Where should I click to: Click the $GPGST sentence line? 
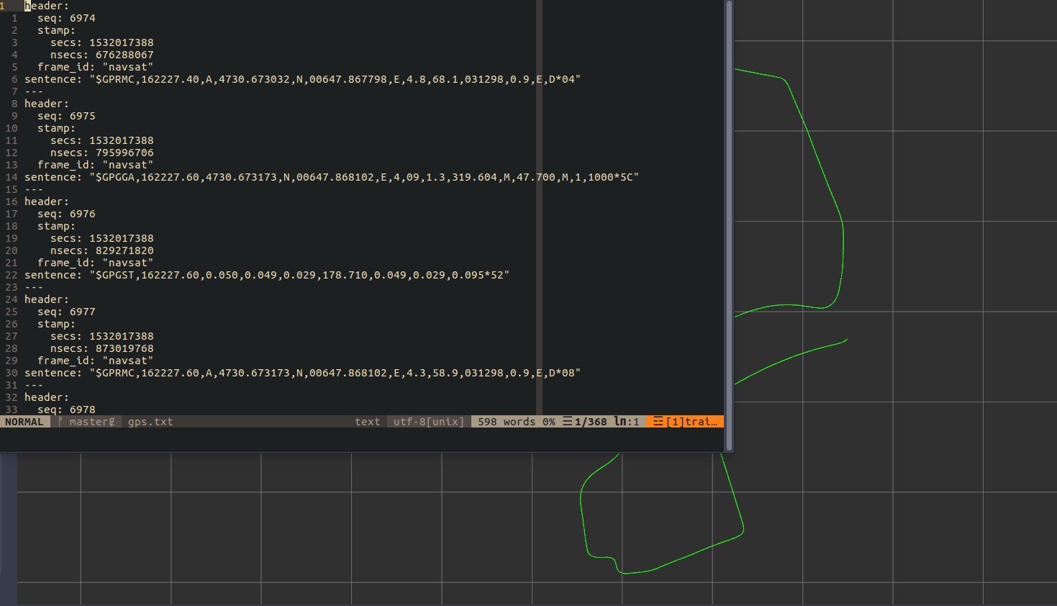(x=267, y=275)
